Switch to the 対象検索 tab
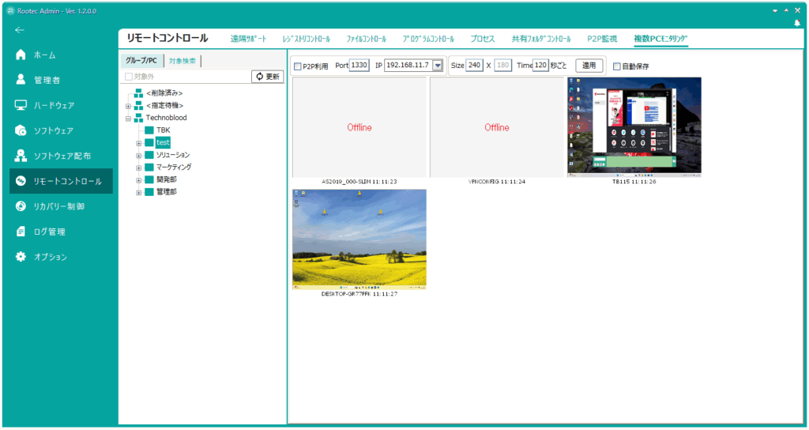The height and width of the screenshot is (430, 809). point(182,61)
